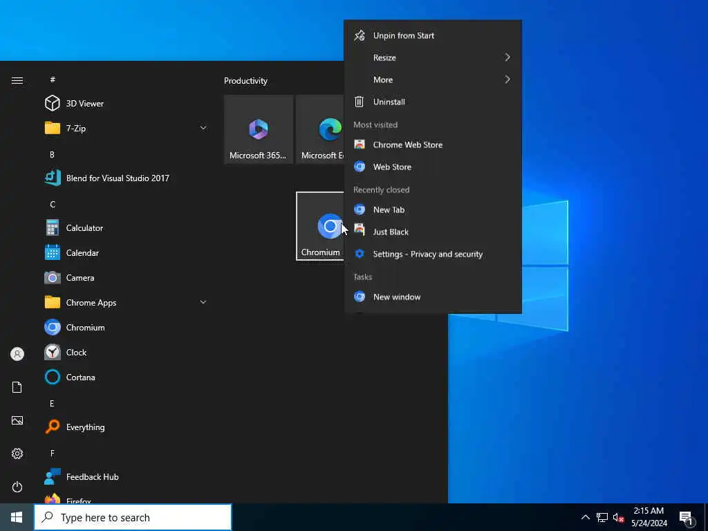
Task: Open the clock showing 2:15 AM
Action: pyautogui.click(x=649, y=517)
